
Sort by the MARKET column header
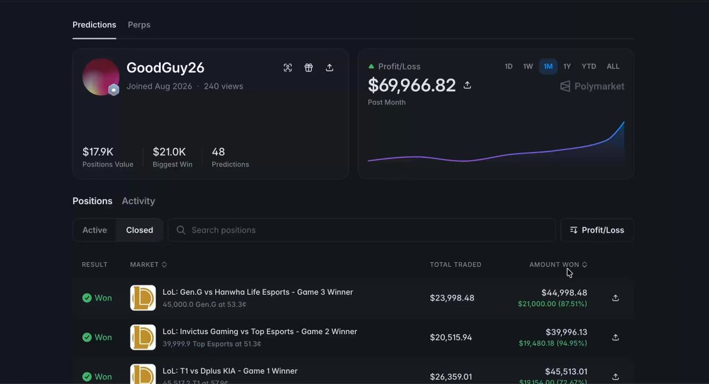click(x=148, y=265)
